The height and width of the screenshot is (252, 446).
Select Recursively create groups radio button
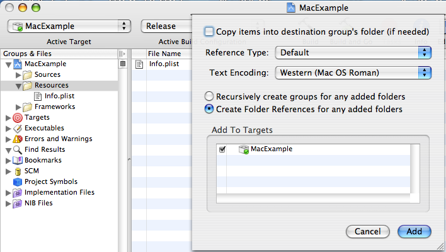pos(209,96)
